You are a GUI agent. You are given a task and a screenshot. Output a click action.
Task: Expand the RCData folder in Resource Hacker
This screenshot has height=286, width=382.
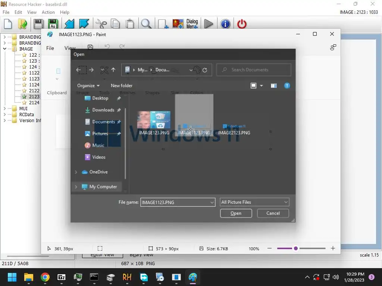coord(4,114)
